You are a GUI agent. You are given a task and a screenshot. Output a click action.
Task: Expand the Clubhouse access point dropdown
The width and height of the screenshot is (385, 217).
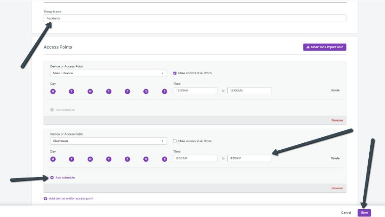click(108, 141)
